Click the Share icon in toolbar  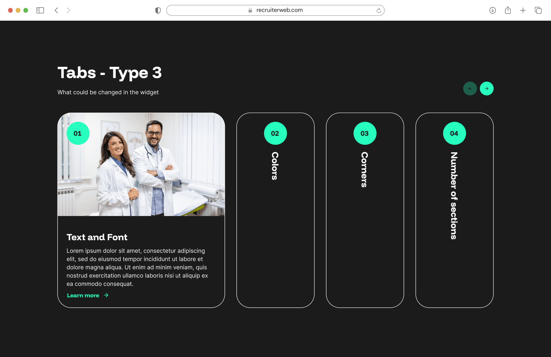tap(508, 10)
